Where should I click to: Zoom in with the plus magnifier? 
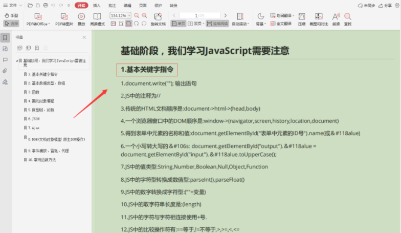click(x=144, y=15)
